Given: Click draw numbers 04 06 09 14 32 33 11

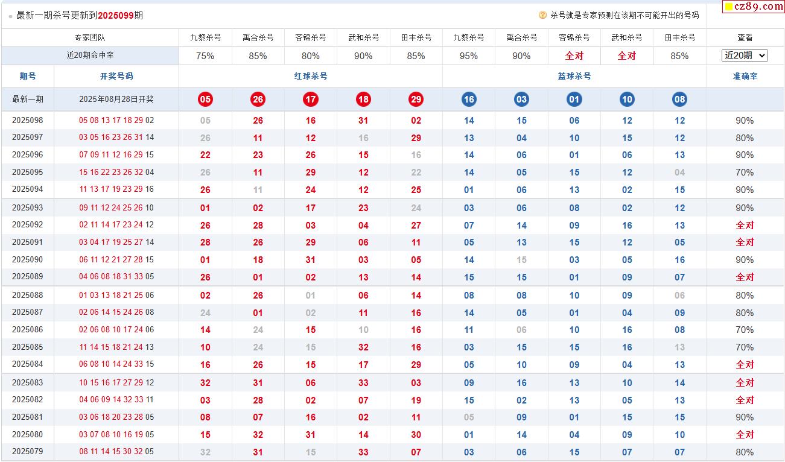Looking at the screenshot, I should [x=116, y=399].
